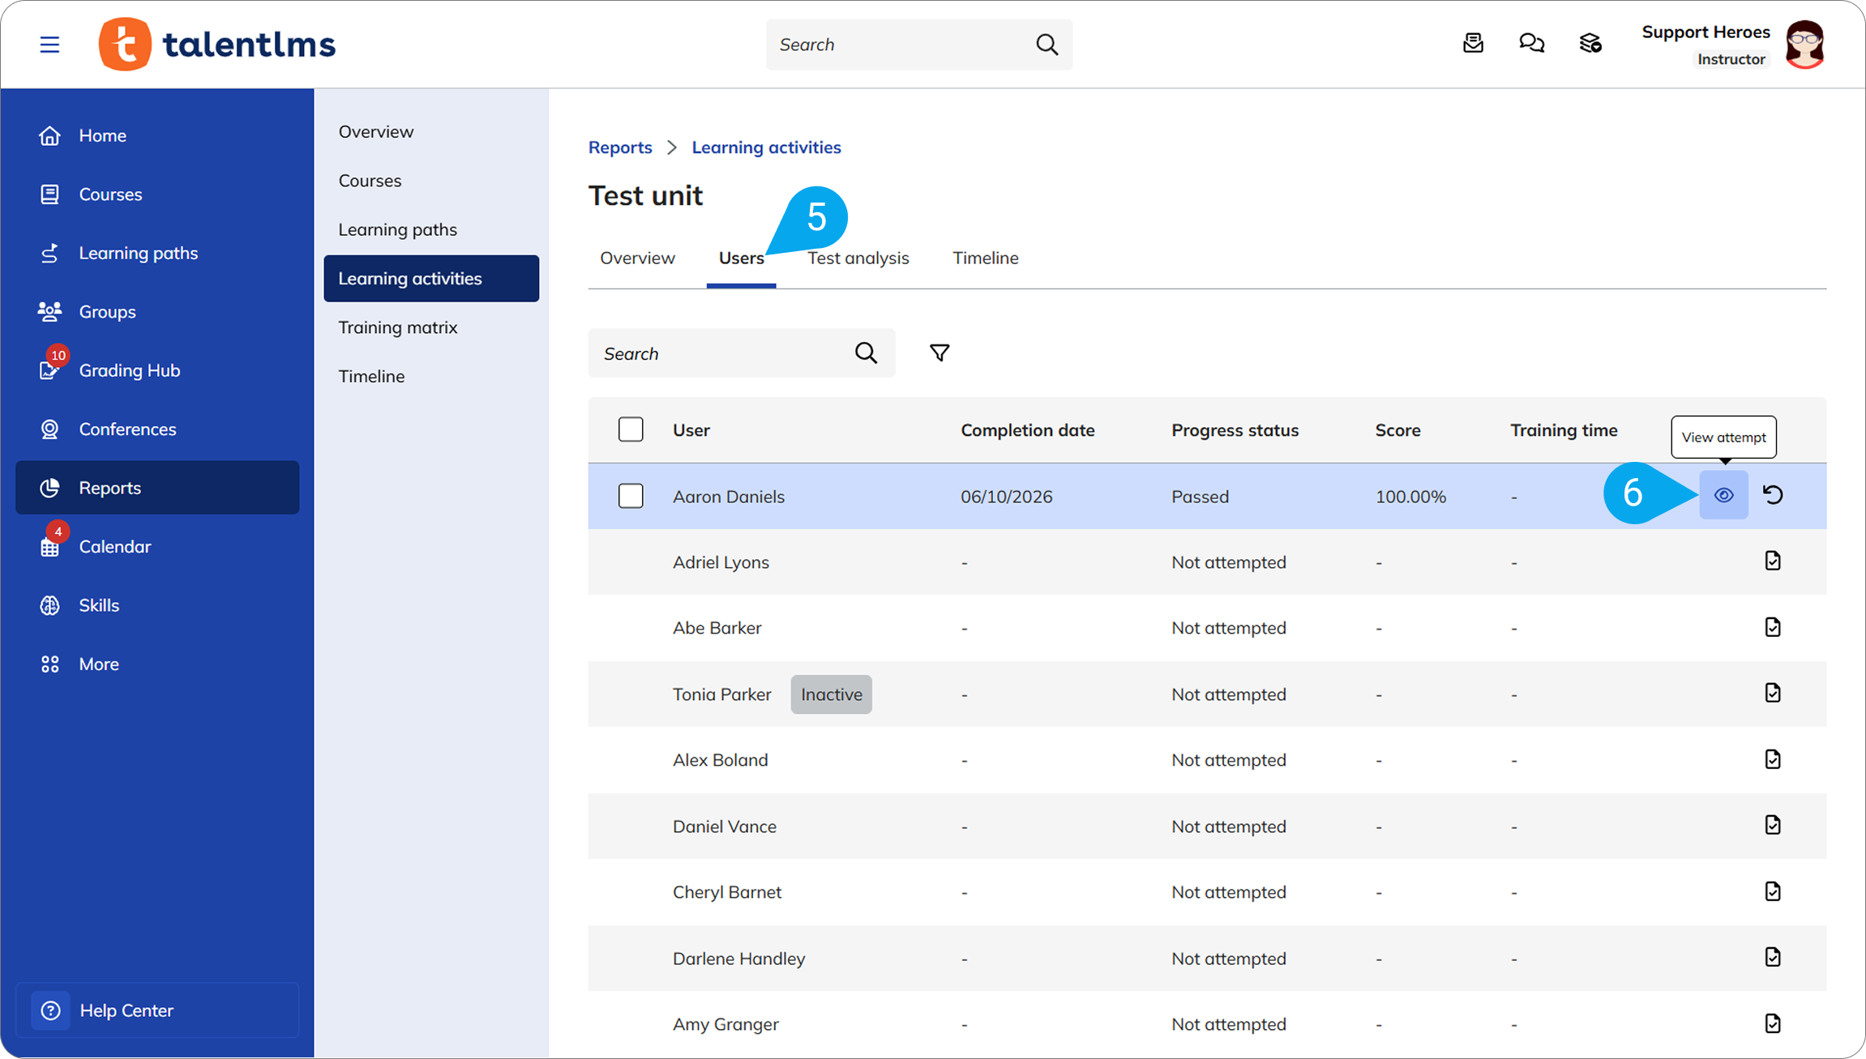The image size is (1866, 1059).
Task: Open the messages inbox icon
Action: [x=1473, y=44]
